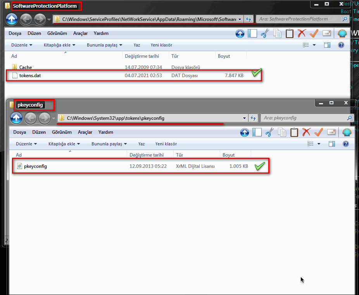Image resolution: width=359 pixels, height=295 pixels.
Task: Click the toolbar Up arrow beside SoftwareProtectionPlatform's menu bar
Action: click(240, 34)
